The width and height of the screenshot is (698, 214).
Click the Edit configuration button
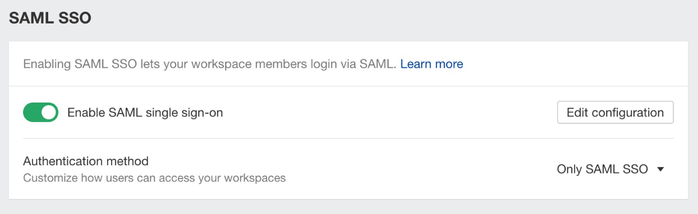pyautogui.click(x=615, y=113)
